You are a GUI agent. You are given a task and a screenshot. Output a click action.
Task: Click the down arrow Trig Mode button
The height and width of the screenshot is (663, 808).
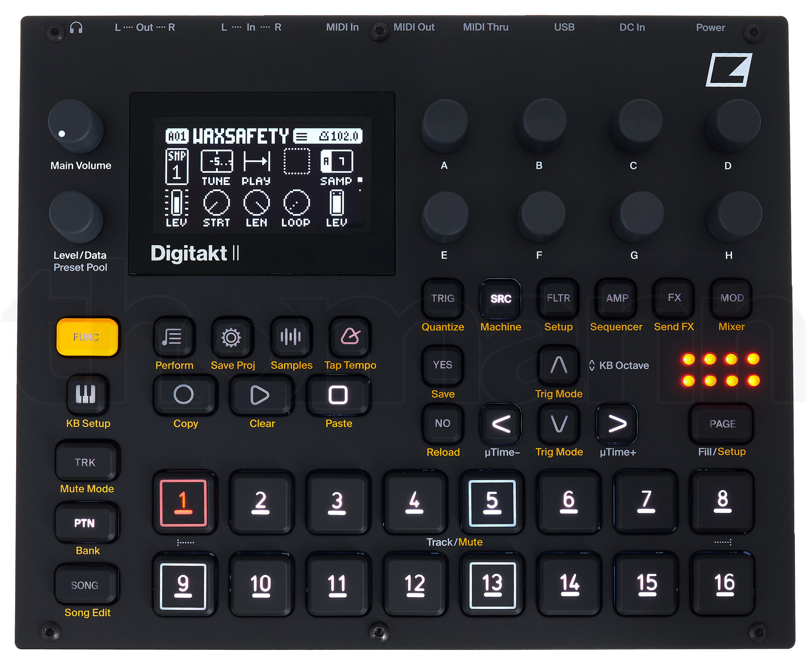[559, 423]
